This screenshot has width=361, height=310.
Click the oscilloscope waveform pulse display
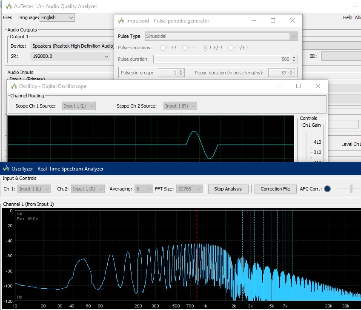coord(151,139)
